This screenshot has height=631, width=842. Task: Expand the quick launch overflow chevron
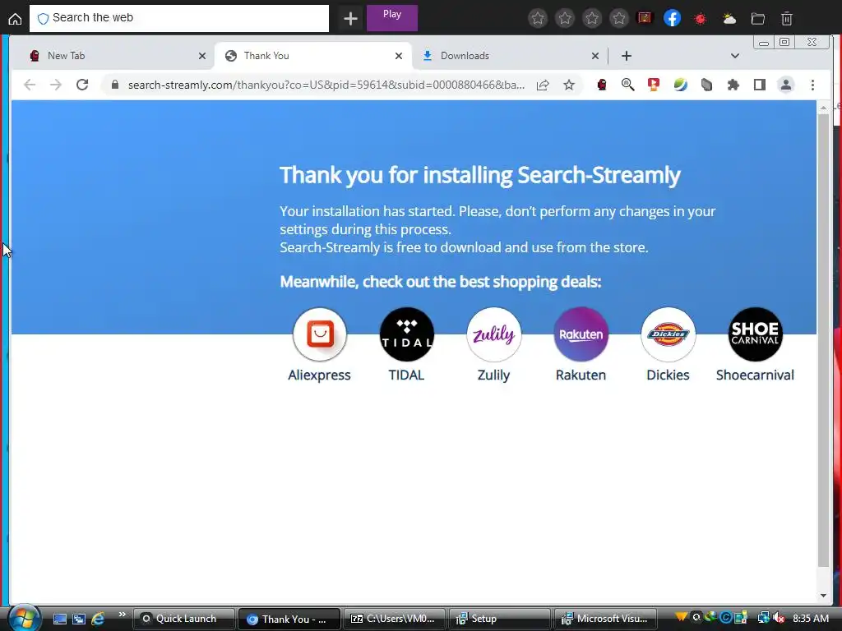coord(122,615)
